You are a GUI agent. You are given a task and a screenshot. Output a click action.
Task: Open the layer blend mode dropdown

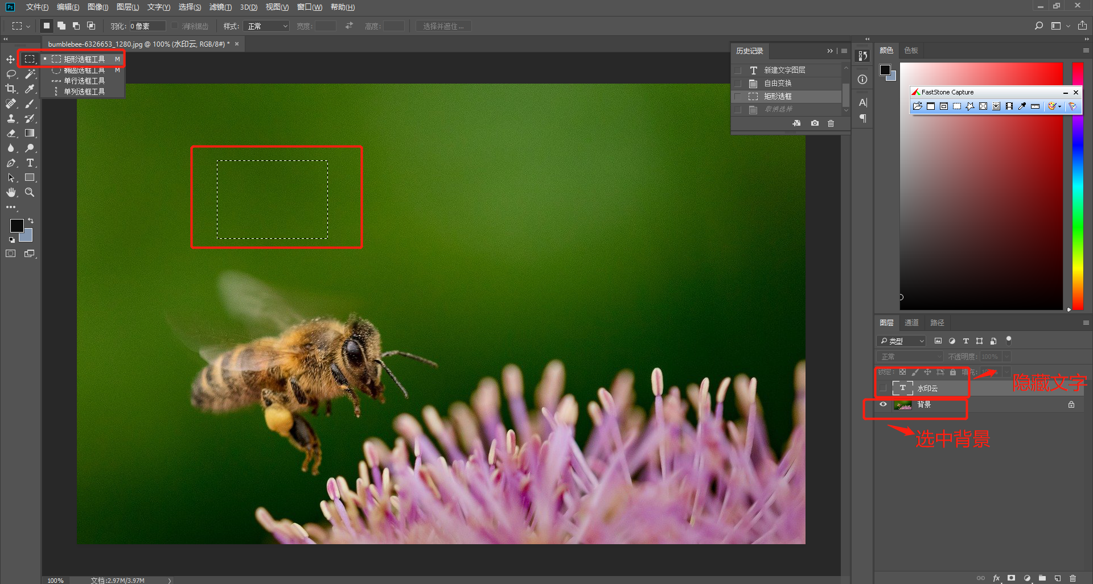coord(910,357)
